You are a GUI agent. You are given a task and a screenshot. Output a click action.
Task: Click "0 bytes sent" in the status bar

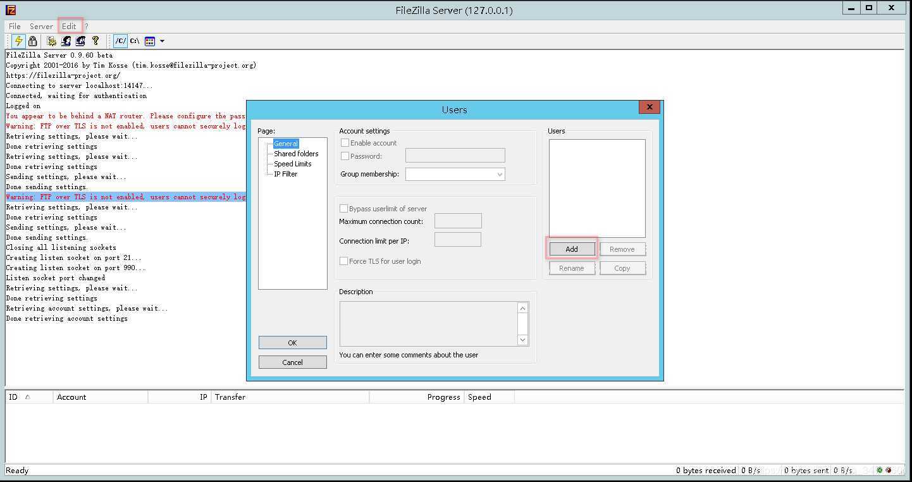coord(806,471)
